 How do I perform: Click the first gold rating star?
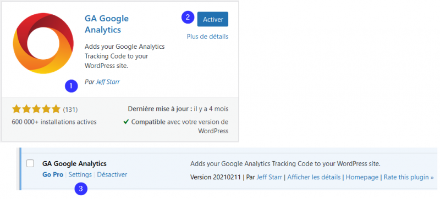coord(17,109)
